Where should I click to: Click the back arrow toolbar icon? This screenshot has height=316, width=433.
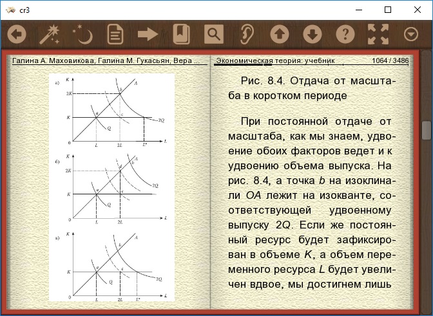coord(17,34)
